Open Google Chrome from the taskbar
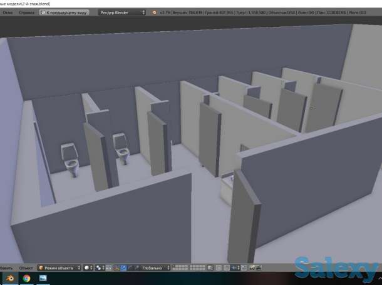The width and height of the screenshot is (382, 285). (x=27, y=279)
